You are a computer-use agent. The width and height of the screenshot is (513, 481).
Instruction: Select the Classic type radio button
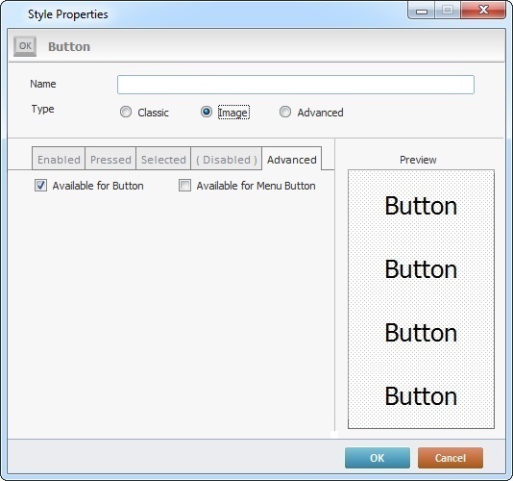(126, 112)
